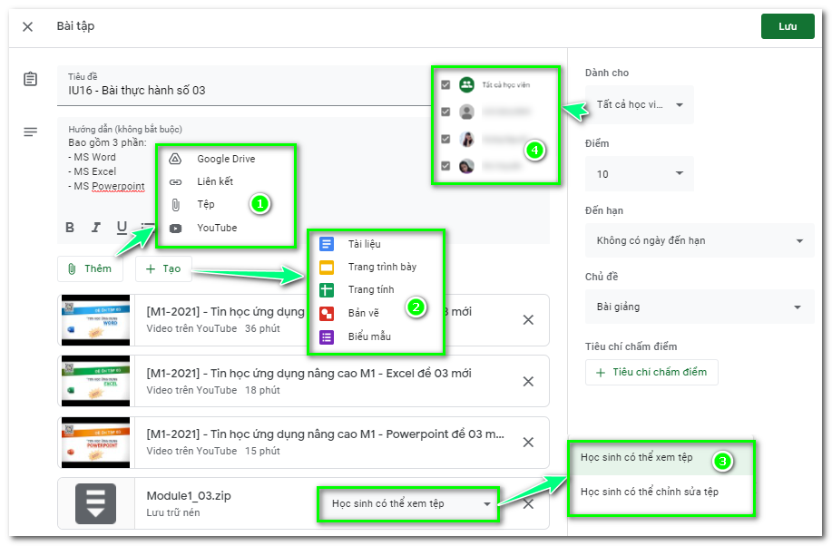Close the Bài tập assignment dialog
The width and height of the screenshot is (832, 546).
[27, 26]
